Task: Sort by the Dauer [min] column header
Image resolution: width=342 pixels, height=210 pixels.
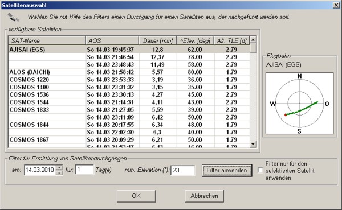Action: click(158, 41)
